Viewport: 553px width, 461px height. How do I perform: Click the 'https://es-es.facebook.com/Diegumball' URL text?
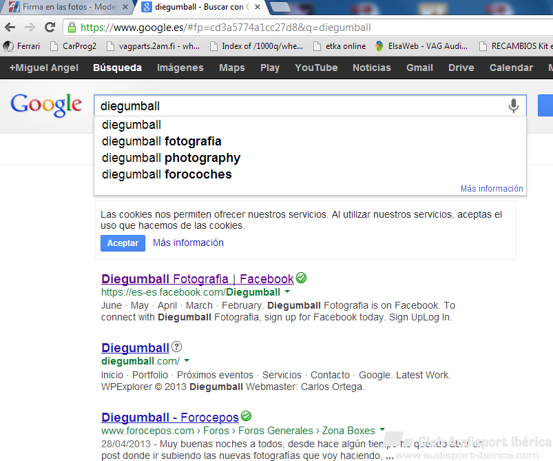point(191,292)
